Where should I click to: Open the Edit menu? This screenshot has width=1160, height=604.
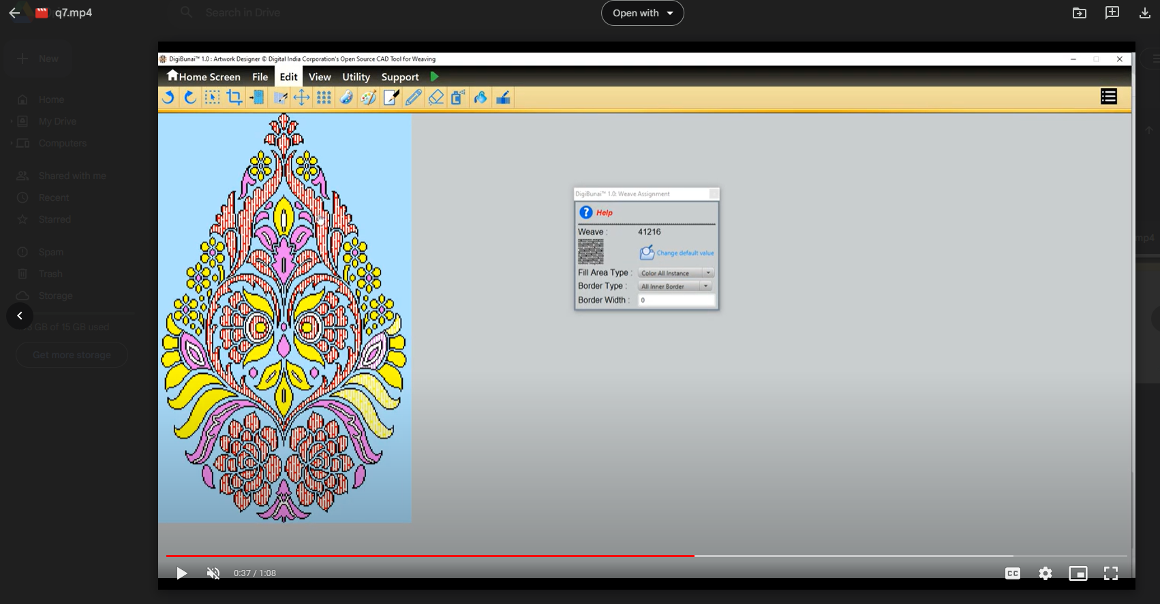coord(289,77)
